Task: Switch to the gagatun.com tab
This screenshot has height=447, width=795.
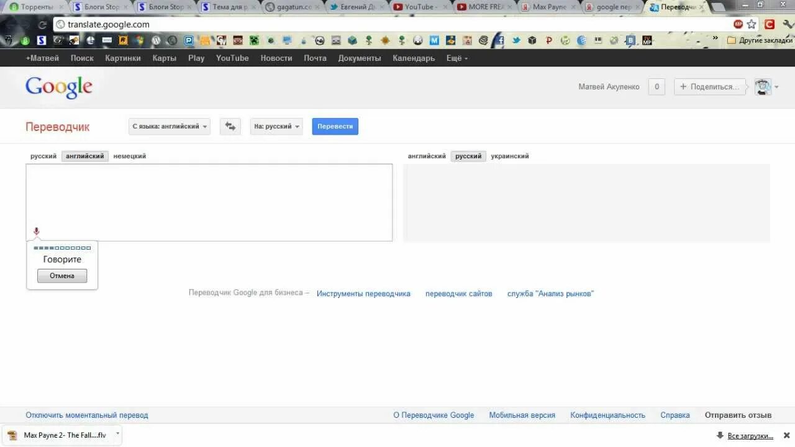Action: pos(292,7)
